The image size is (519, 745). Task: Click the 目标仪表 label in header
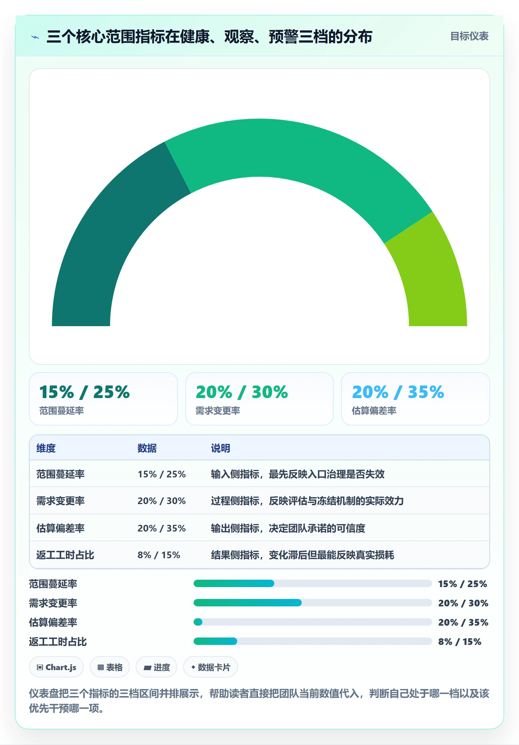point(469,36)
